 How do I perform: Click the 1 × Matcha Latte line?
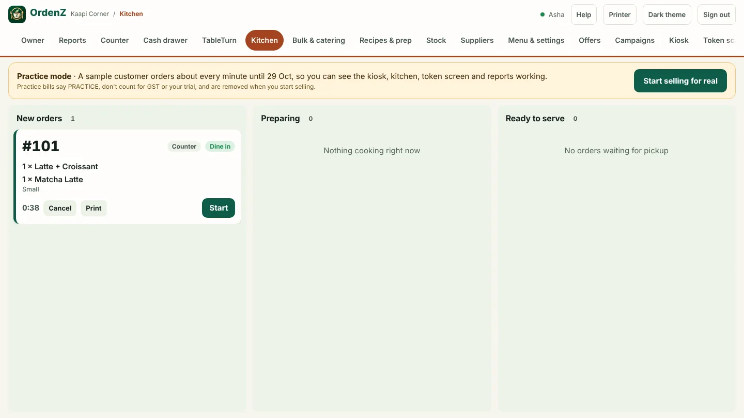(53, 180)
